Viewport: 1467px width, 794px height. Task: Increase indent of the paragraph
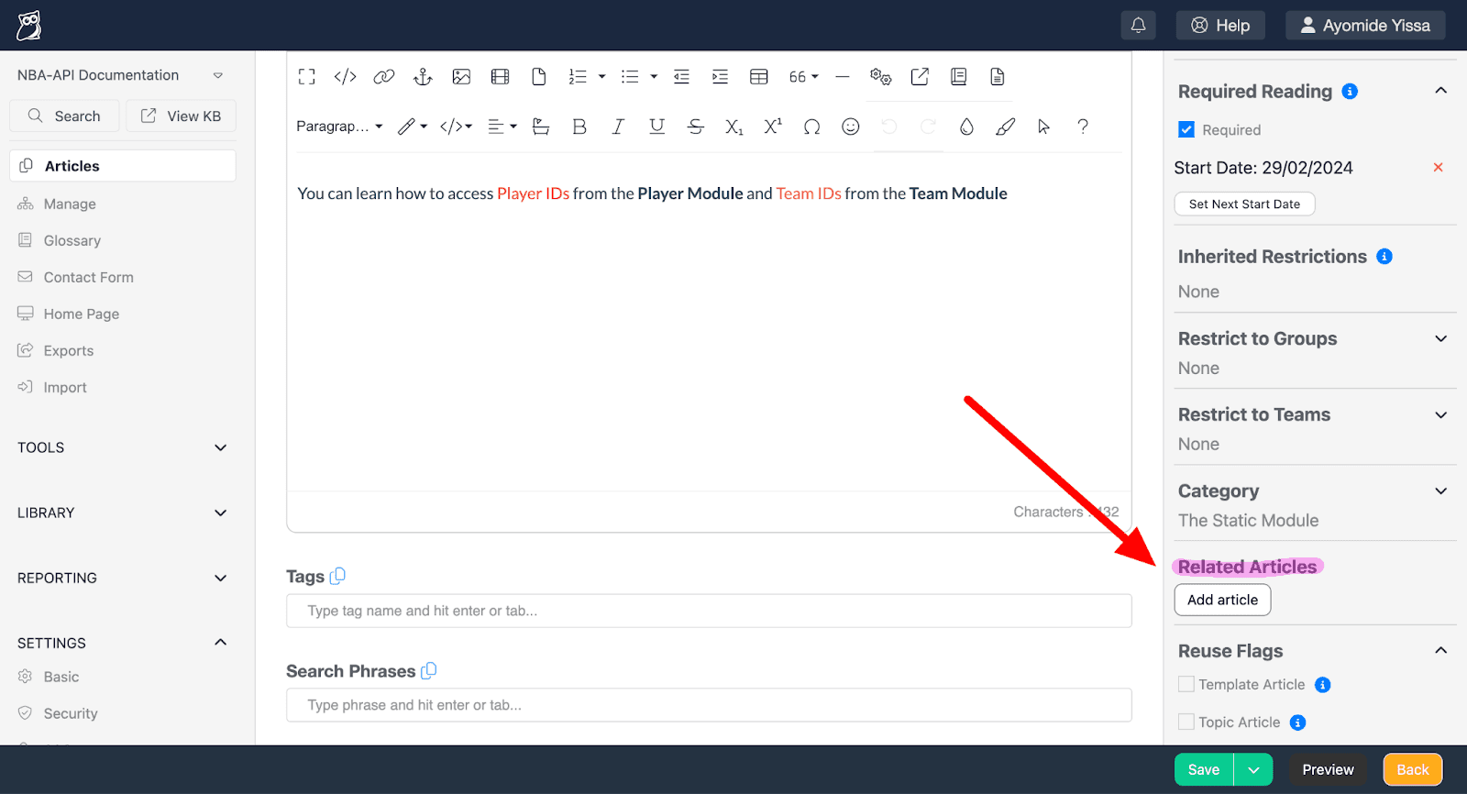(720, 77)
